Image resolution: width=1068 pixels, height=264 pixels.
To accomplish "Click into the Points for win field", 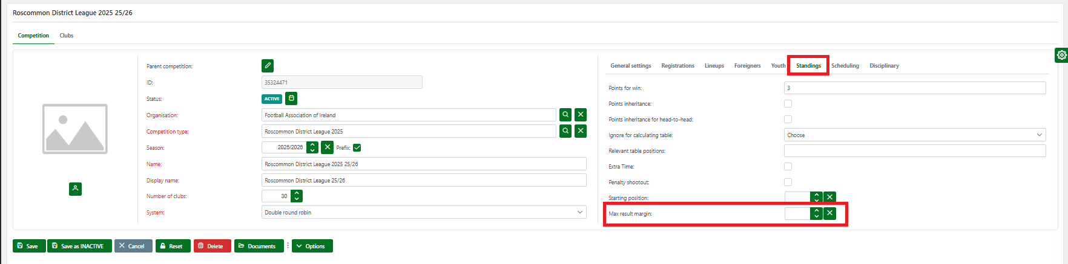I will pos(914,88).
